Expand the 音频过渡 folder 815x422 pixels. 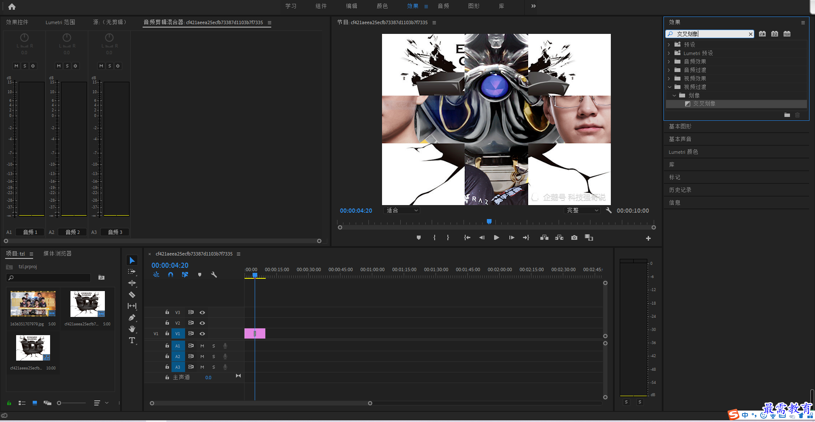(x=669, y=70)
